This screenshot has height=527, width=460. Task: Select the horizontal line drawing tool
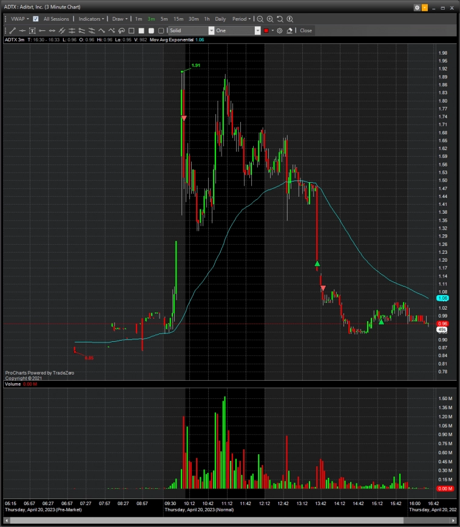point(22,30)
